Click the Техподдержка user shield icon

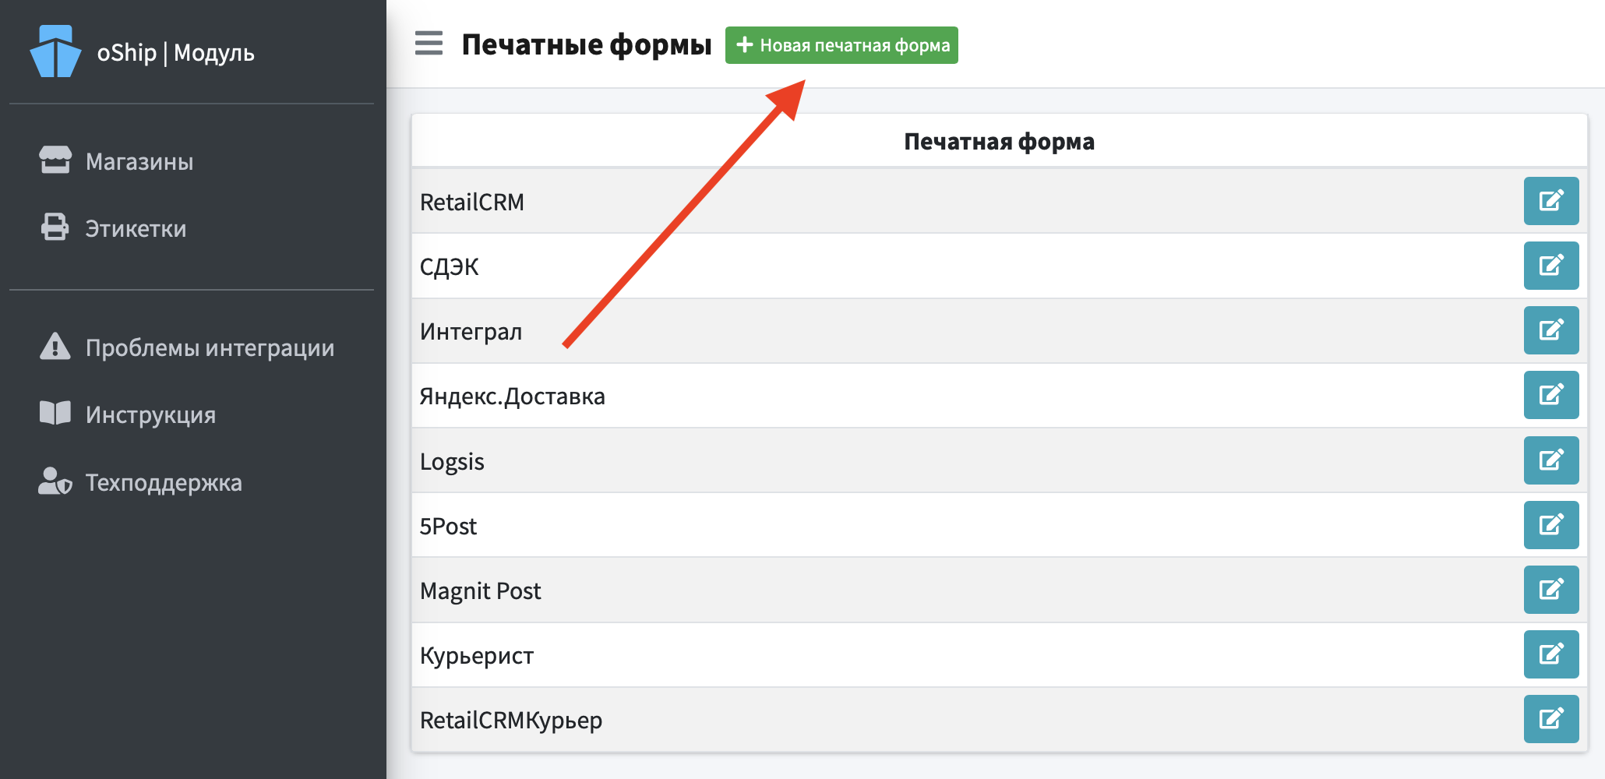[x=55, y=481]
